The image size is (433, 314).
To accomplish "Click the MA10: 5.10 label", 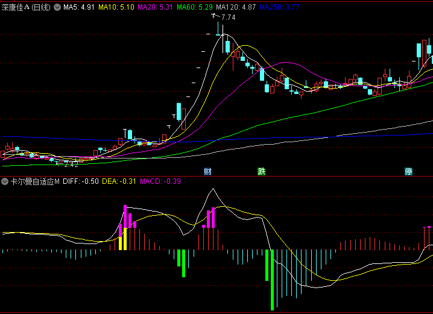I will click(116, 7).
